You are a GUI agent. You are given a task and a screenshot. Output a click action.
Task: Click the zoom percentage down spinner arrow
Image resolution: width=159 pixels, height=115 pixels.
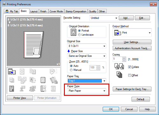point(98,69)
